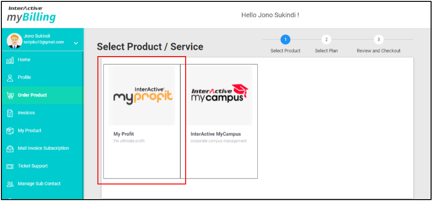The image size is (432, 201).
Task: Click Jono Sukindi's avatar picture
Action: pos(14,40)
